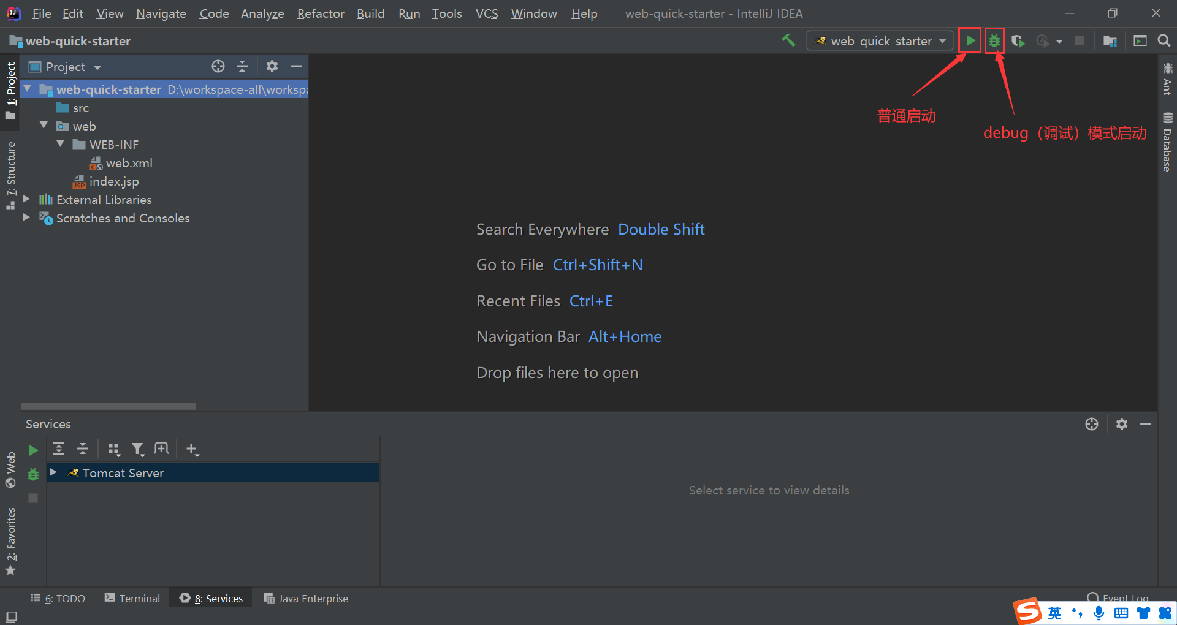Click Sogou input method S icon

(x=1028, y=612)
